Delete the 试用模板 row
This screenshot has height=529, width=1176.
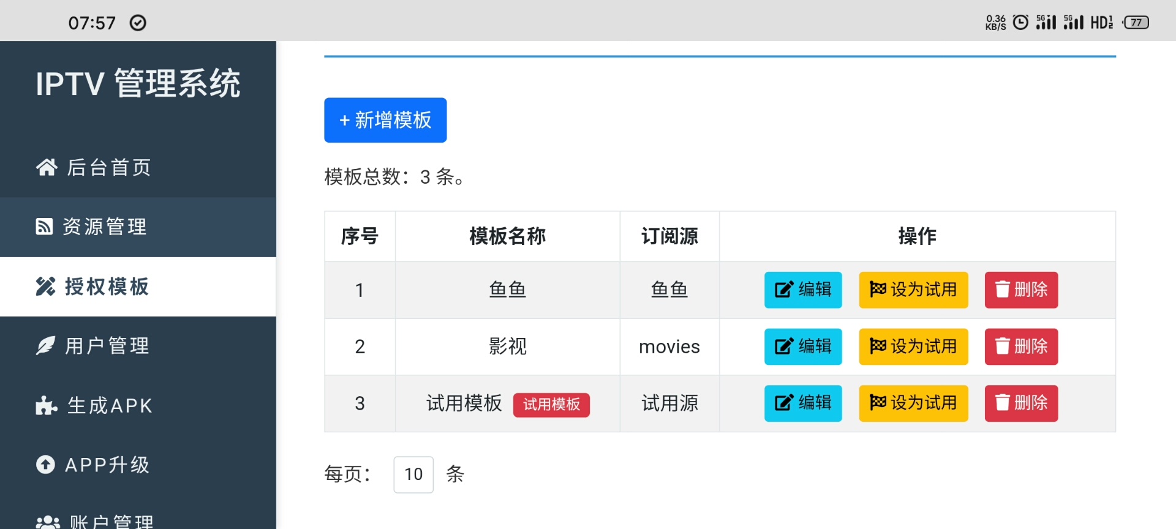click(1021, 403)
